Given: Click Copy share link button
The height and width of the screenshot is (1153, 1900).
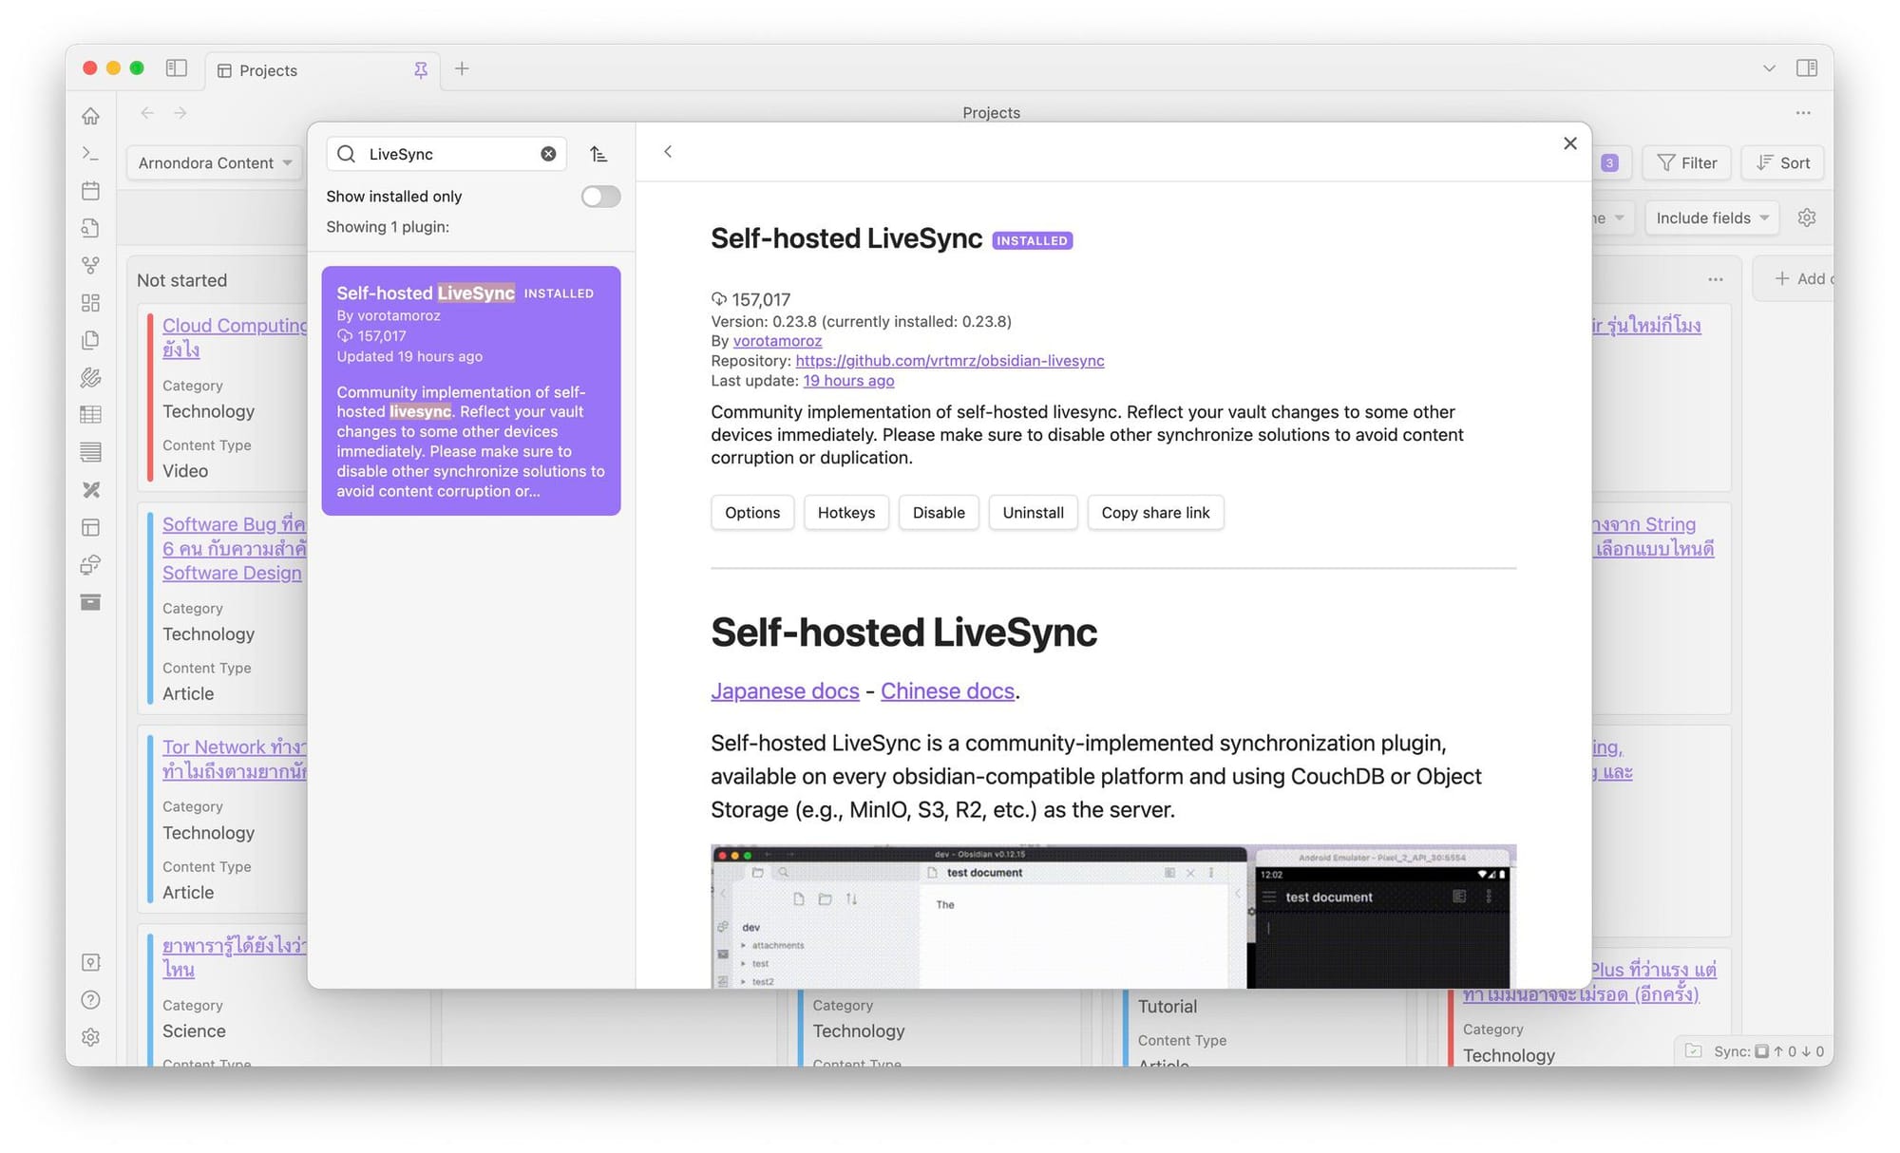Looking at the screenshot, I should [1155, 513].
